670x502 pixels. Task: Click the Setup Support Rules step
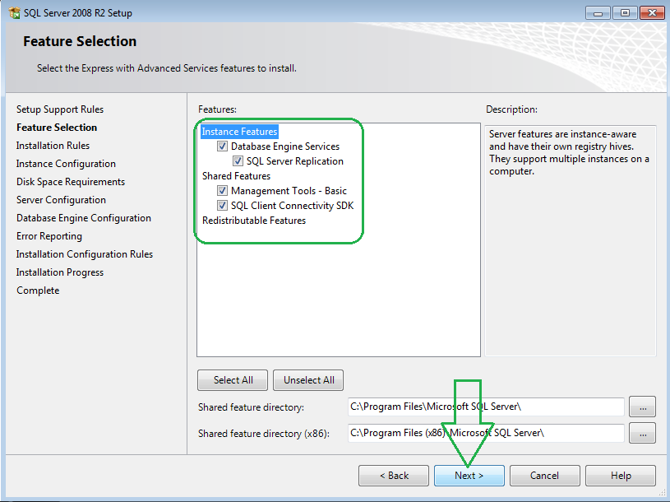point(60,109)
